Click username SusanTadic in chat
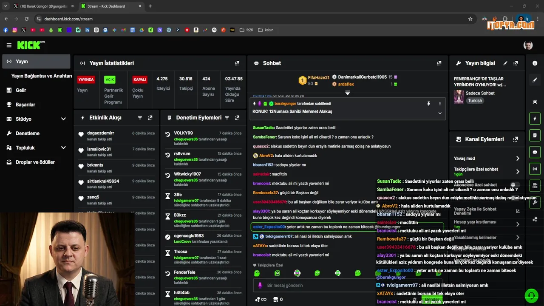Image resolution: width=544 pixels, height=306 pixels. pyautogui.click(x=263, y=127)
